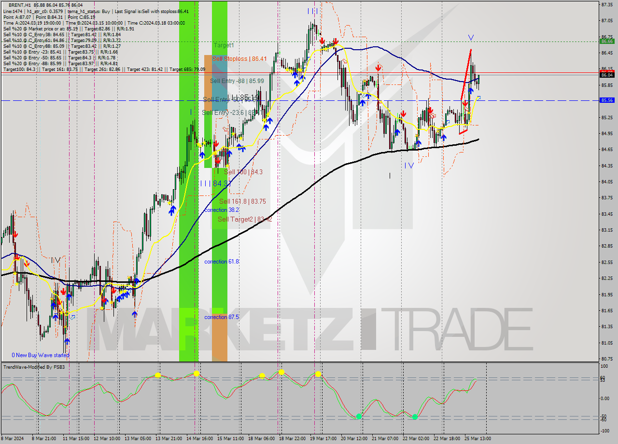Click the 'Target 685: 79.09' text
Screen dimensions: 618x444
pyautogui.click(x=187, y=69)
